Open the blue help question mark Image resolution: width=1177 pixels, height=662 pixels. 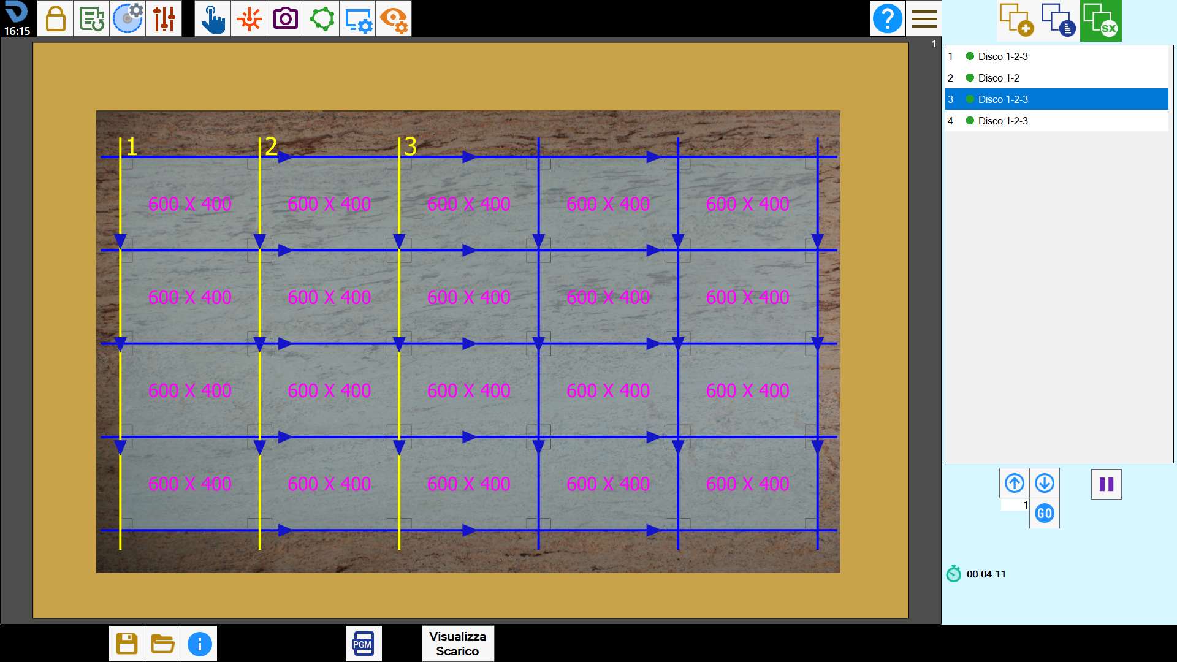tap(888, 18)
